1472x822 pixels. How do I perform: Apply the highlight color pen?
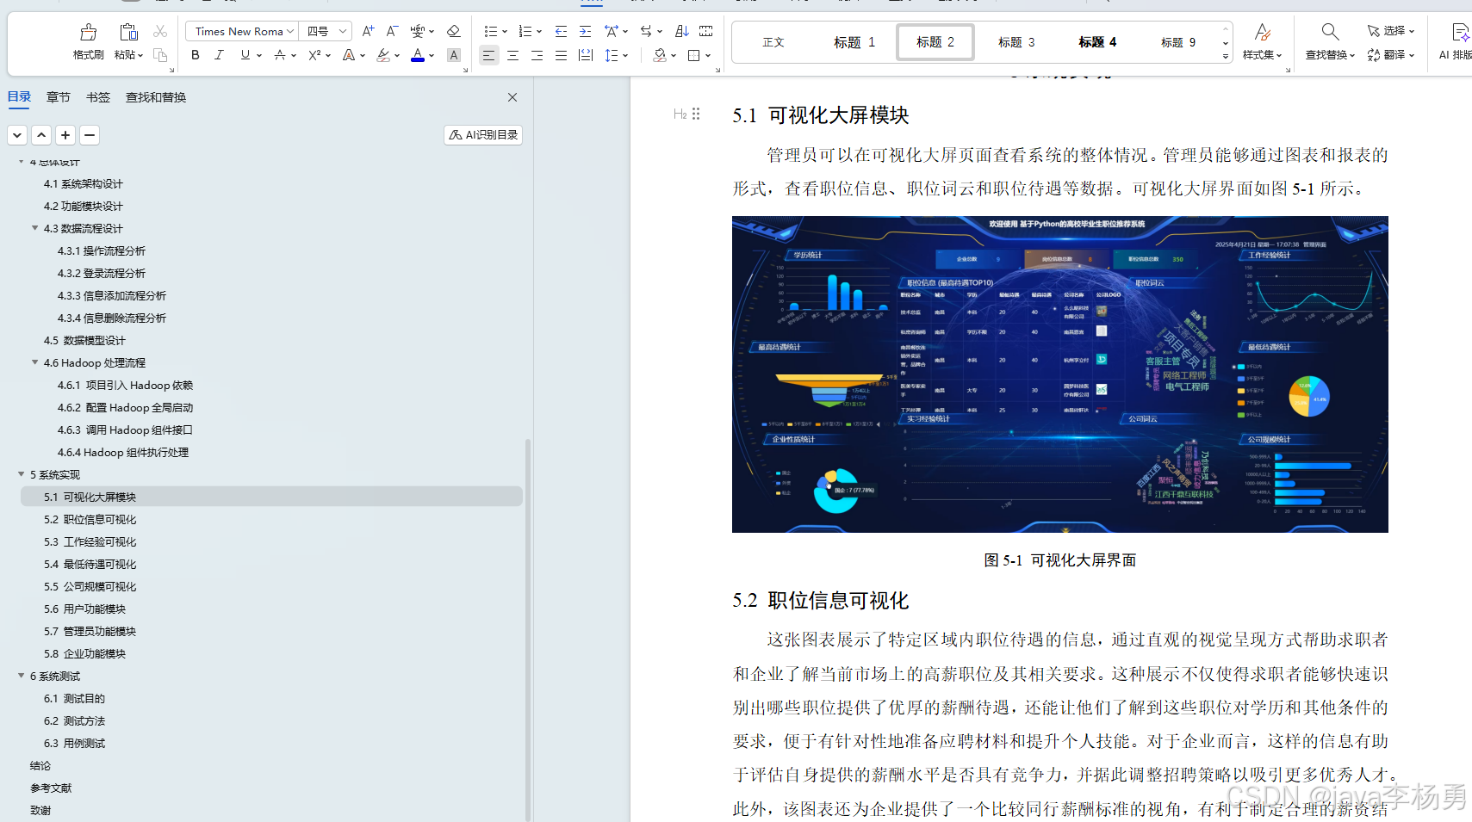(x=383, y=55)
